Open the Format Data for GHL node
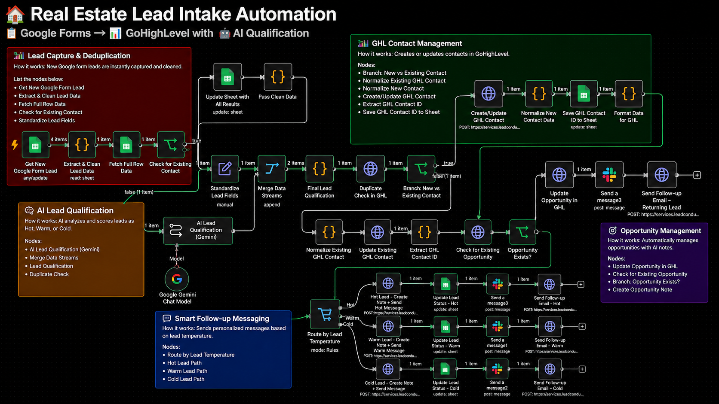Screen dimensions: 719x404 pos(629,94)
